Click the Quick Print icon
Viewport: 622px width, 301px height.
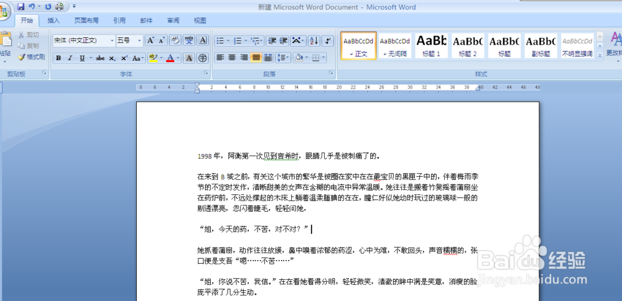click(60, 6)
